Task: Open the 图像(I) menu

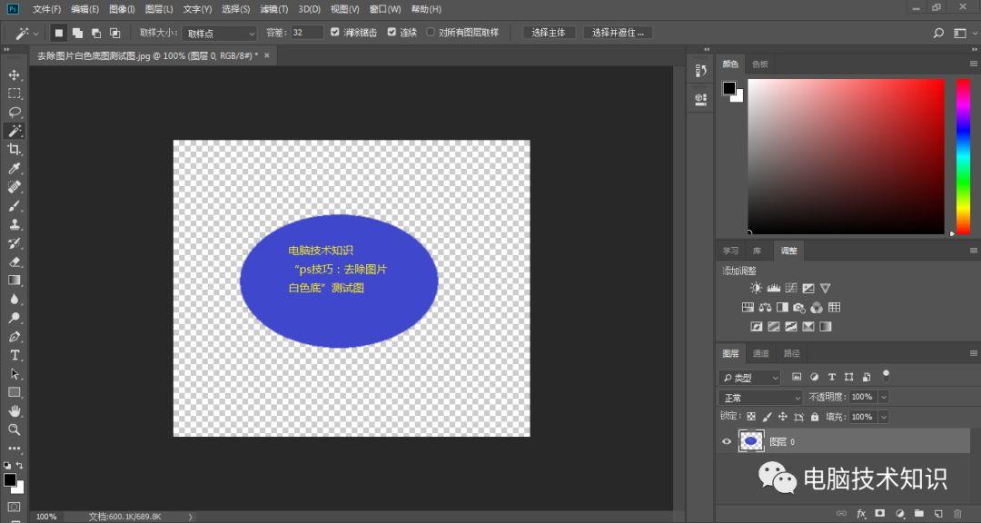Action: pos(122,9)
